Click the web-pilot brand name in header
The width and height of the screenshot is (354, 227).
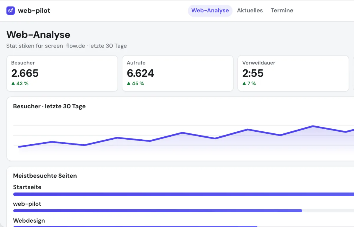[34, 11]
